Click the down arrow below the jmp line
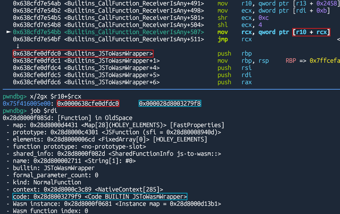This screenshot has width=340, height=214. coord(18,46)
